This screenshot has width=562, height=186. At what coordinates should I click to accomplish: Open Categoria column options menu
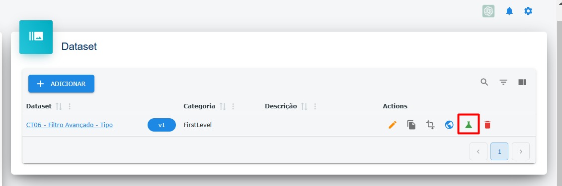[233, 106]
